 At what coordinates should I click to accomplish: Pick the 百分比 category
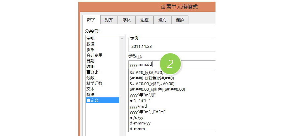(x=103, y=72)
